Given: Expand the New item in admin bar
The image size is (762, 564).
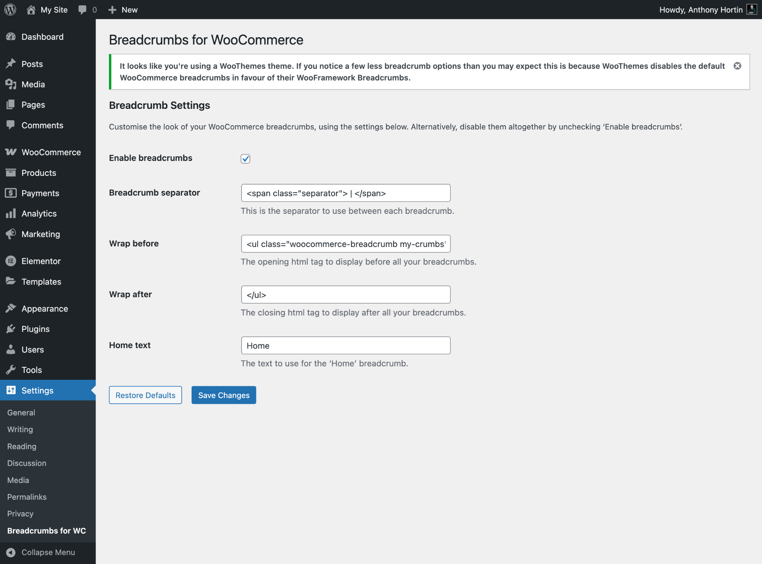Looking at the screenshot, I should pos(123,10).
